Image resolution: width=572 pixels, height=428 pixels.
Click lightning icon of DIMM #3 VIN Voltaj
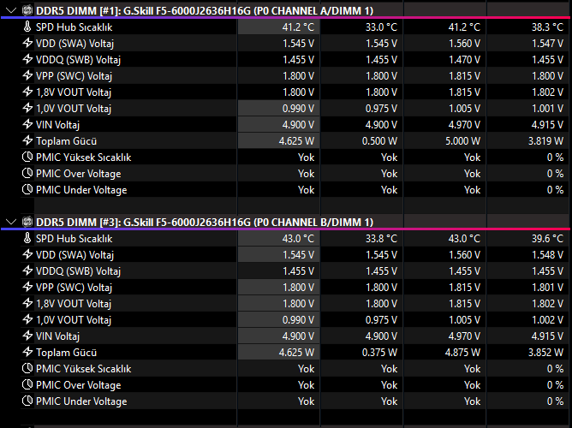click(27, 336)
